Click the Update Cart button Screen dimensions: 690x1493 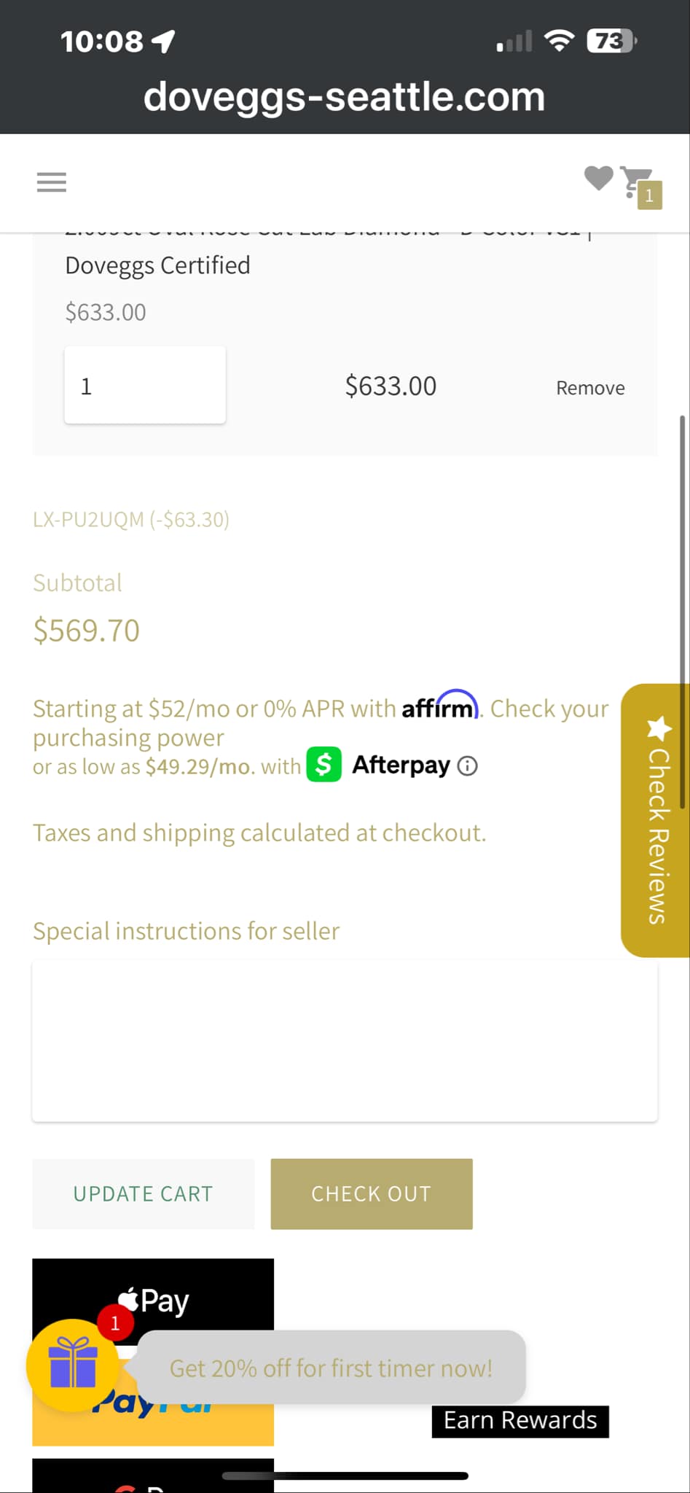coord(144,1194)
